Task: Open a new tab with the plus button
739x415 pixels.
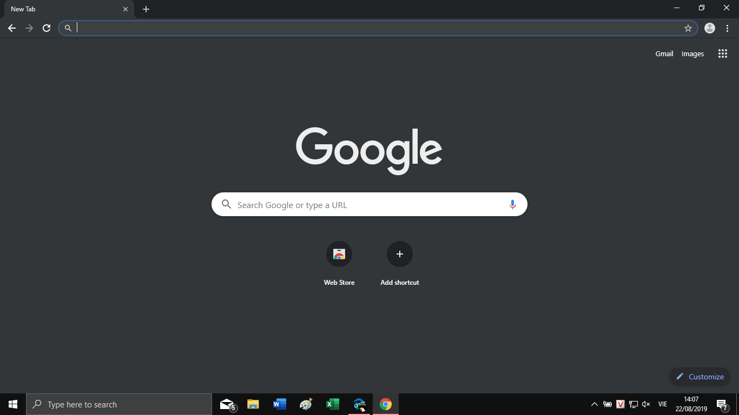Action: pyautogui.click(x=146, y=9)
